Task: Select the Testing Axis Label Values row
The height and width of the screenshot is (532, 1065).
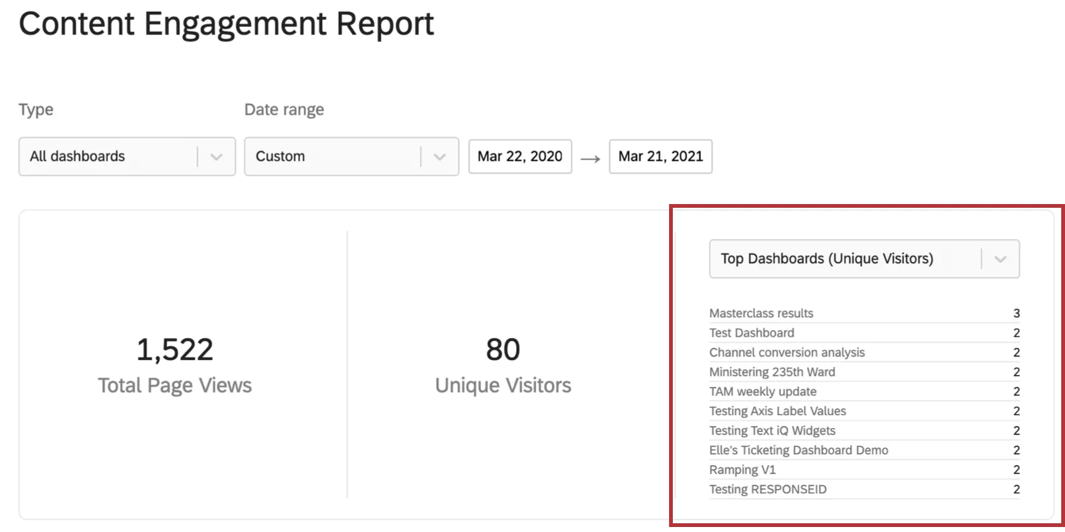Action: click(865, 411)
